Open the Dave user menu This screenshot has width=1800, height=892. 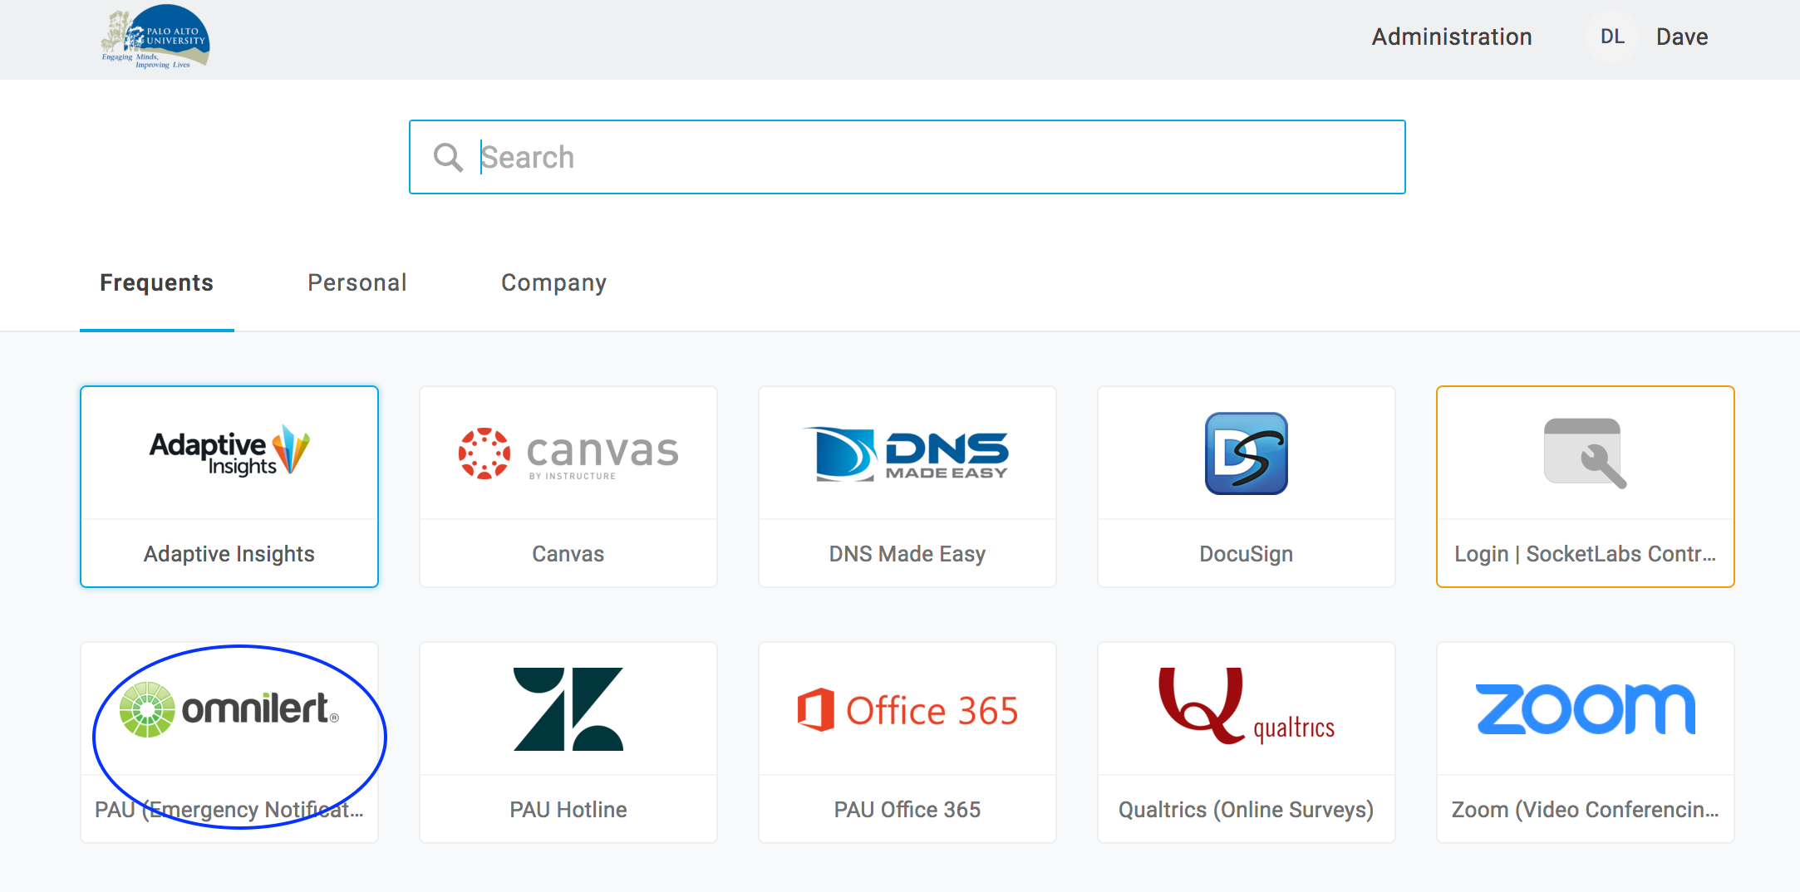(x=1682, y=37)
